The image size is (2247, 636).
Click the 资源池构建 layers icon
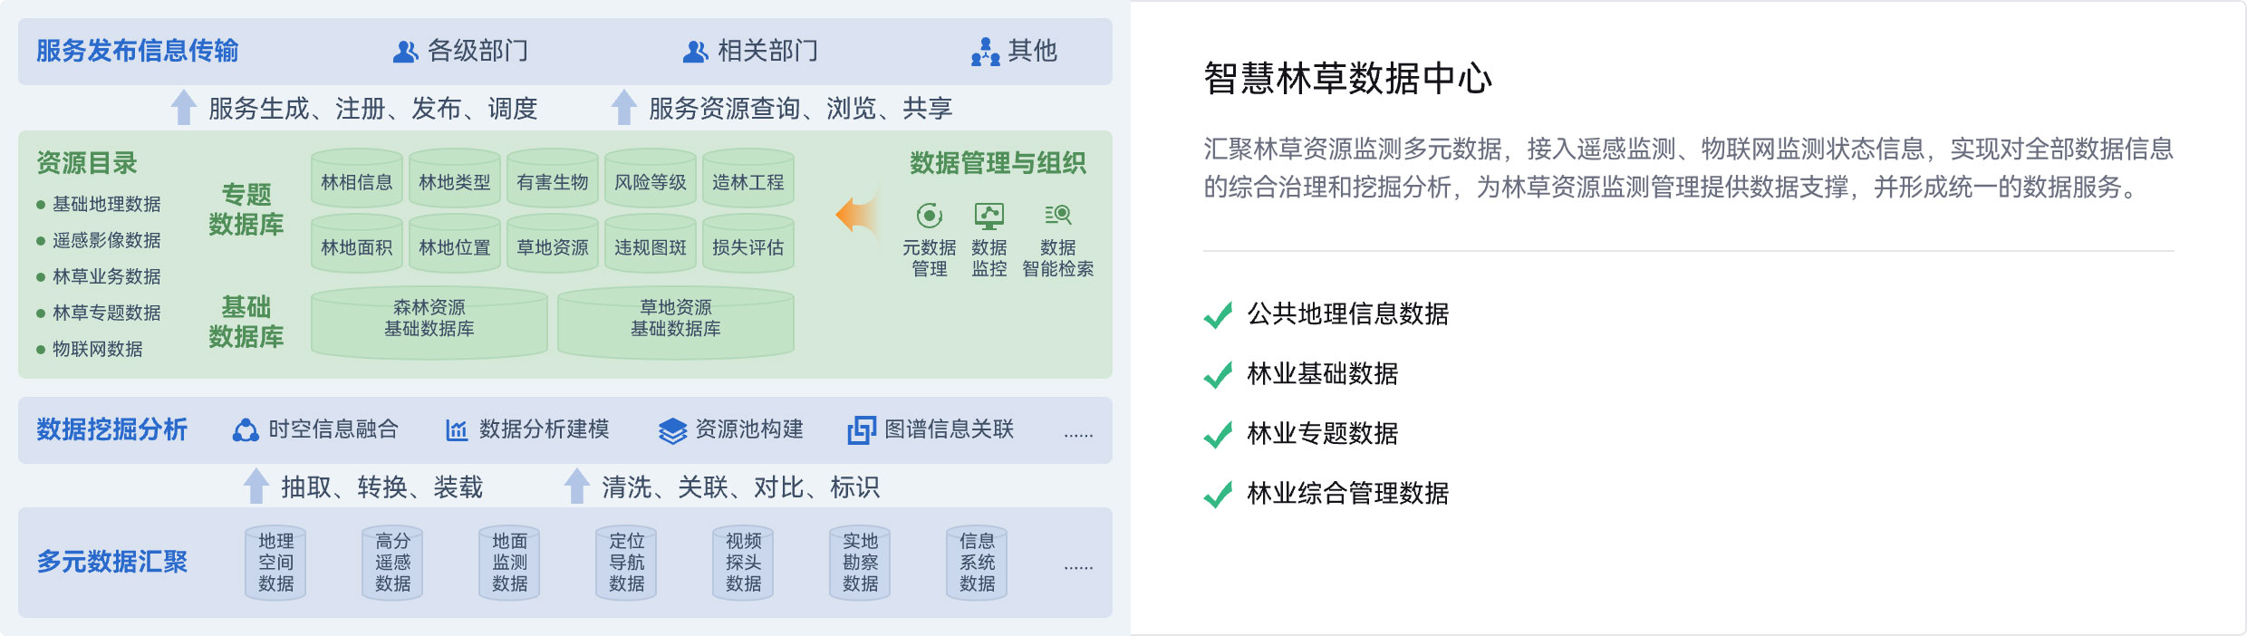[x=672, y=430]
